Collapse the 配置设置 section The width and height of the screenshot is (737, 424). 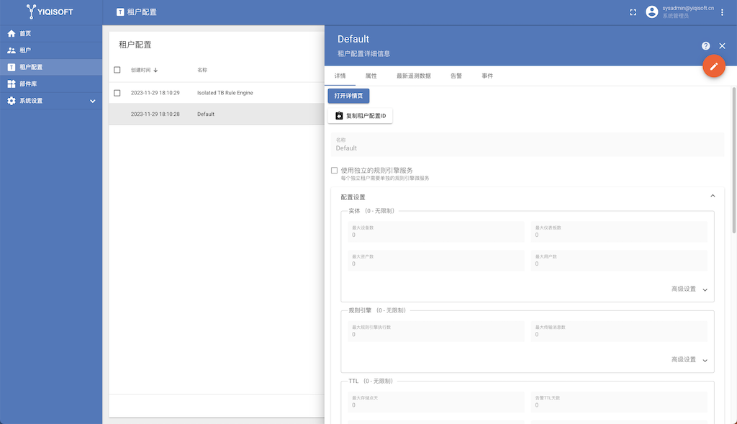(x=713, y=196)
